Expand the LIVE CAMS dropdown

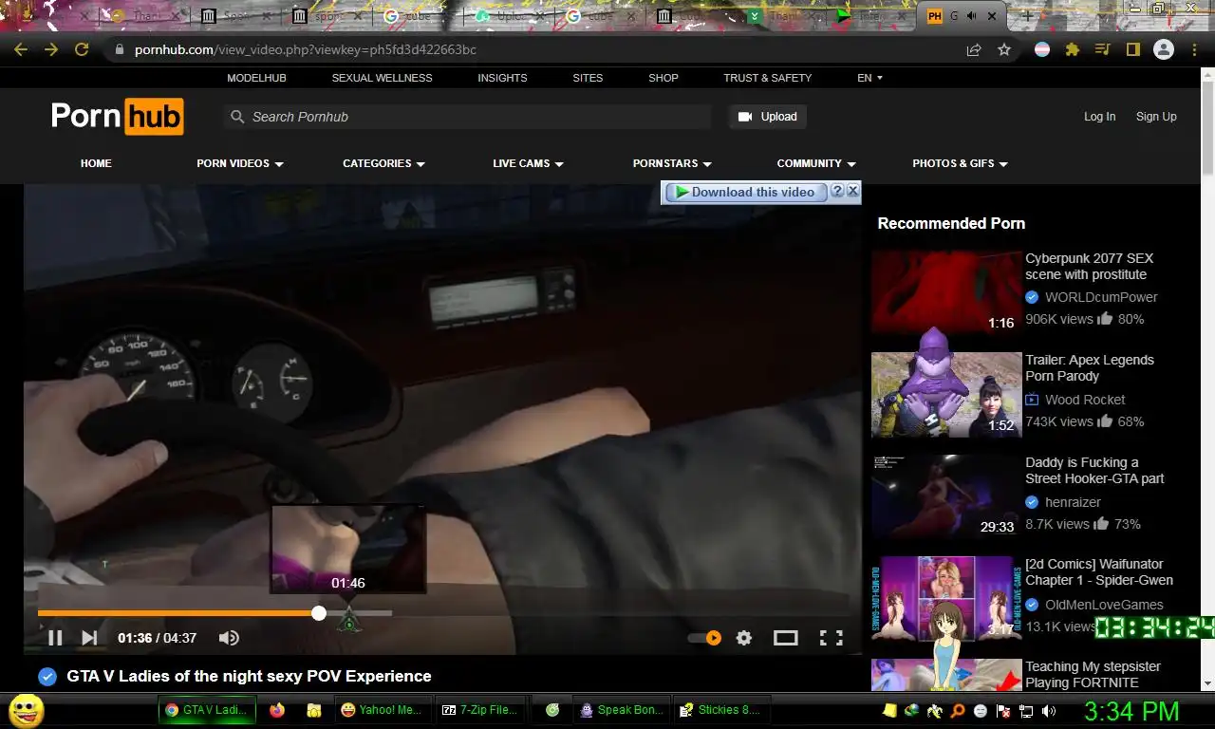(x=528, y=163)
